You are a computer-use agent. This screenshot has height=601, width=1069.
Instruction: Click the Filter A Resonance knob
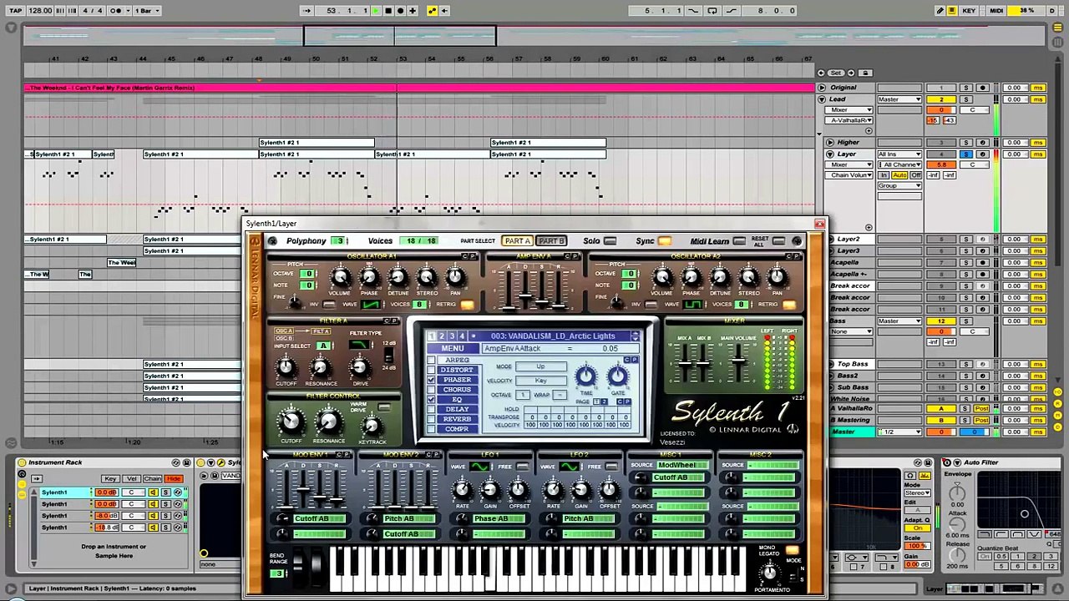pyautogui.click(x=320, y=366)
